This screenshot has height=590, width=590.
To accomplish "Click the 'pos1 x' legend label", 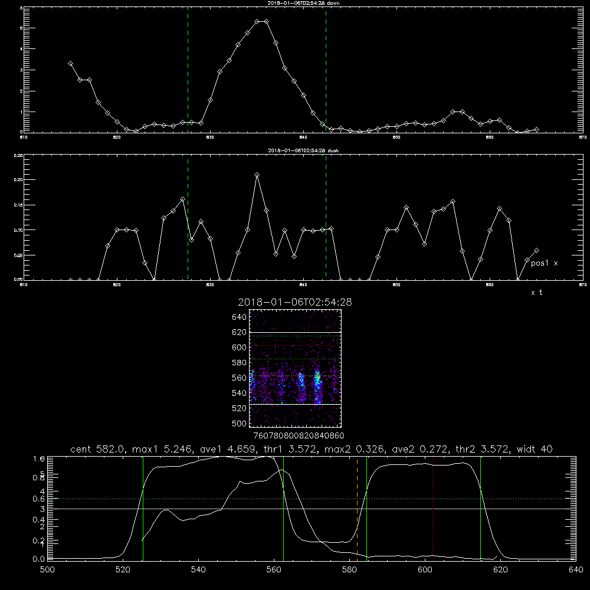I will 544,263.
